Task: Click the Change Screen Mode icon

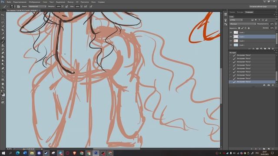Action: (3, 102)
